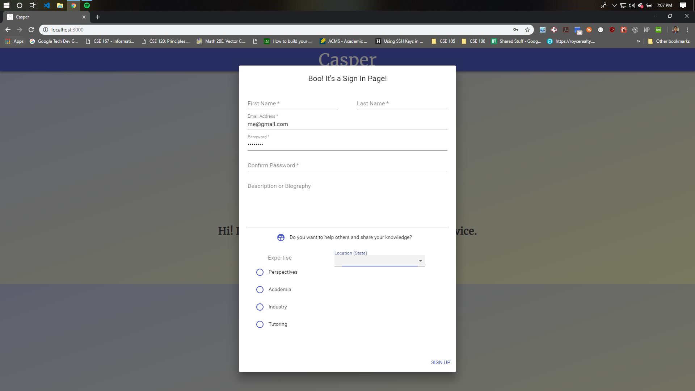Click the Confirm Password field
Image resolution: width=695 pixels, height=391 pixels.
(x=347, y=165)
